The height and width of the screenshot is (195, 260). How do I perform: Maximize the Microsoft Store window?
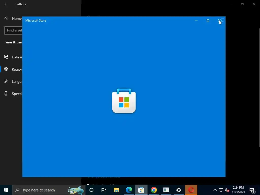click(208, 21)
